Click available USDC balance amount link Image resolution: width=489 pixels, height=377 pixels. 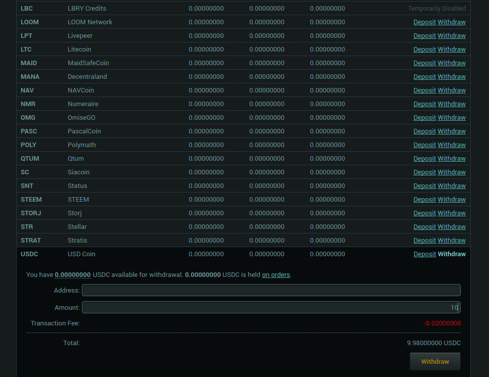(73, 275)
